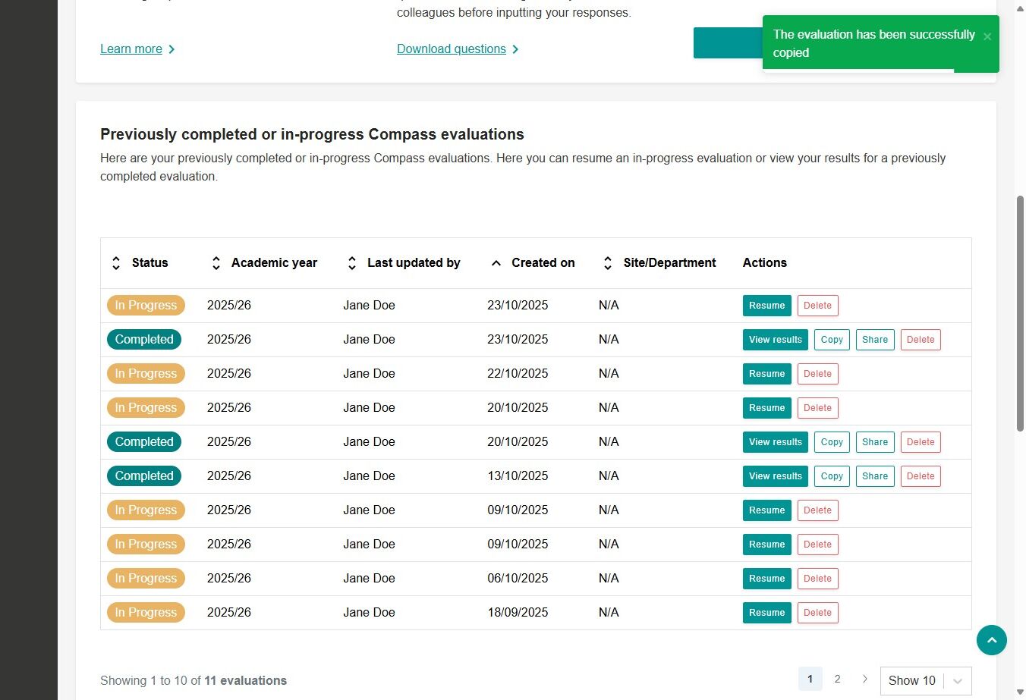Resume the evaluation created on 22/10/2025

tap(767, 374)
